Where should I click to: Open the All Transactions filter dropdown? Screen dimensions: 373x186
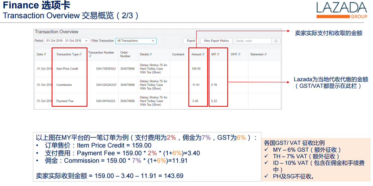(x=136, y=41)
